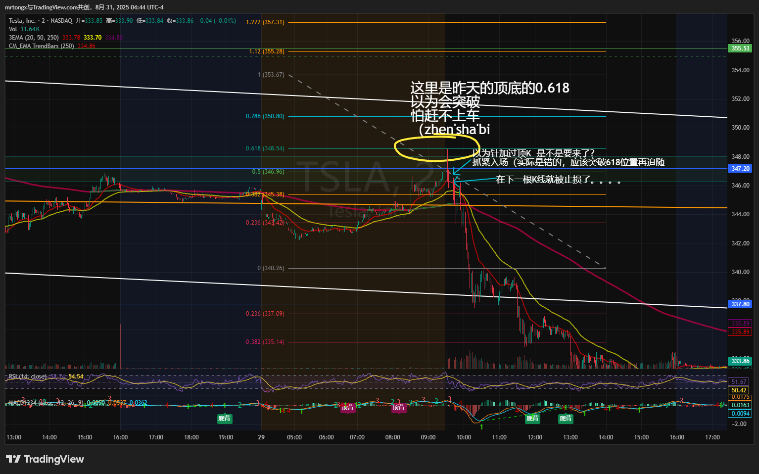Viewport: 759px width, 474px height.
Task: Click the 0.5 (346.96) Fibonacci label
Action: (x=268, y=172)
